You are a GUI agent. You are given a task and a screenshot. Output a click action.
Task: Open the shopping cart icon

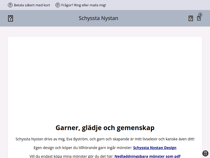199,18
